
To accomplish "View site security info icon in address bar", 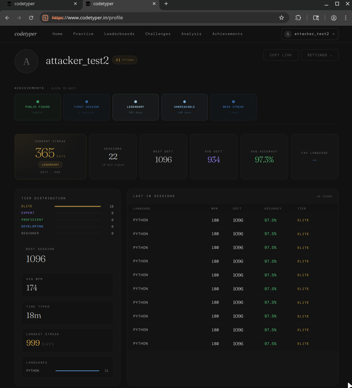I will 46,18.
